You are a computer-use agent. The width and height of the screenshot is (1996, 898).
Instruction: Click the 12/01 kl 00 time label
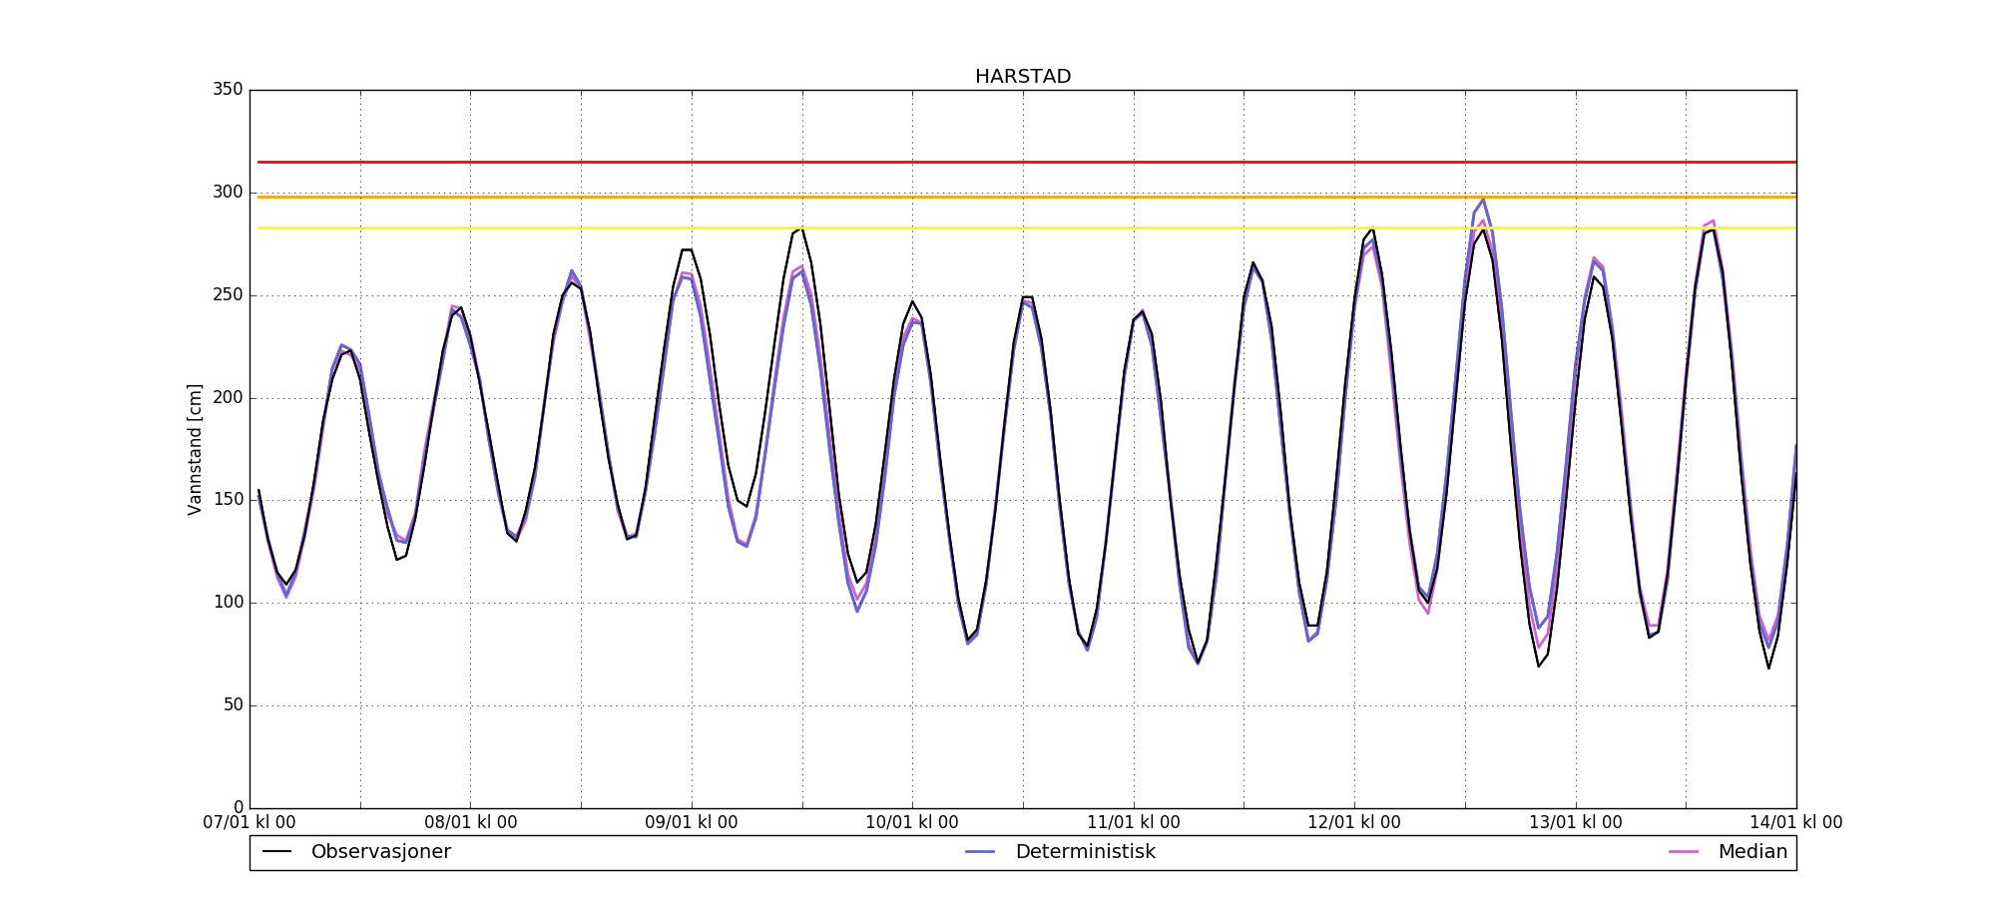[x=1354, y=823]
